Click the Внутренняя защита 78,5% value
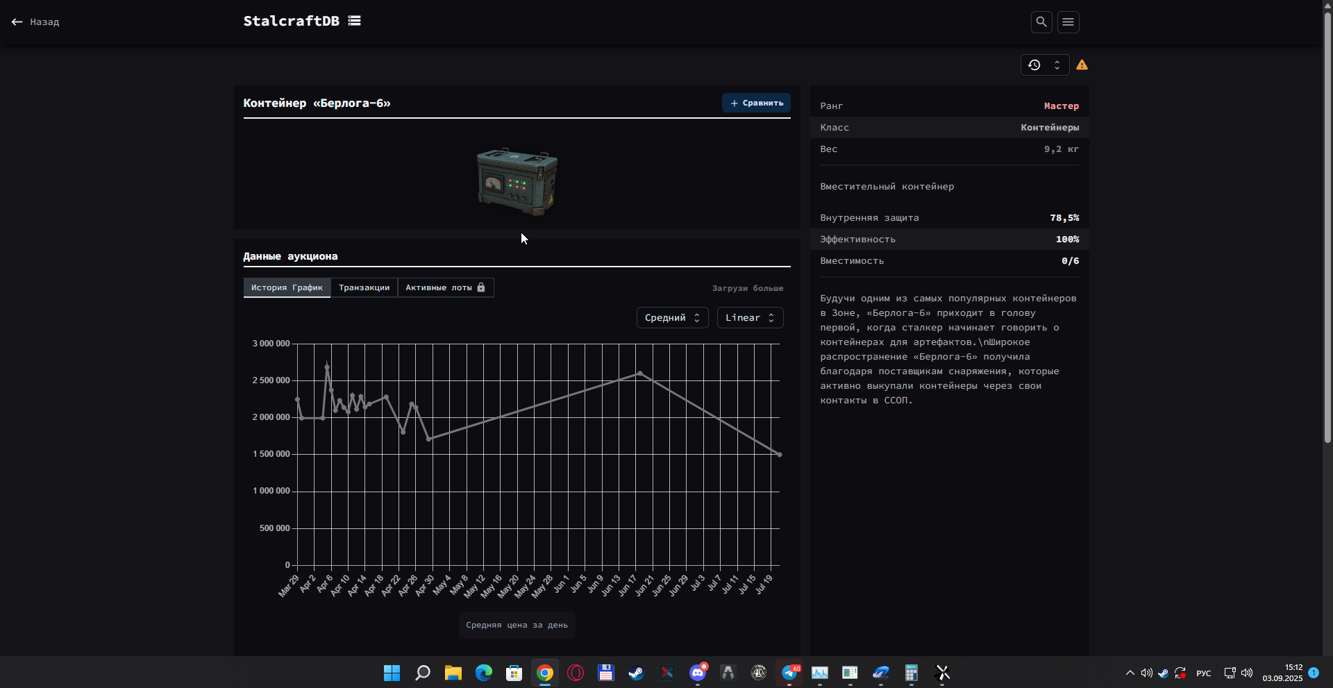The height and width of the screenshot is (688, 1333). click(x=1064, y=217)
